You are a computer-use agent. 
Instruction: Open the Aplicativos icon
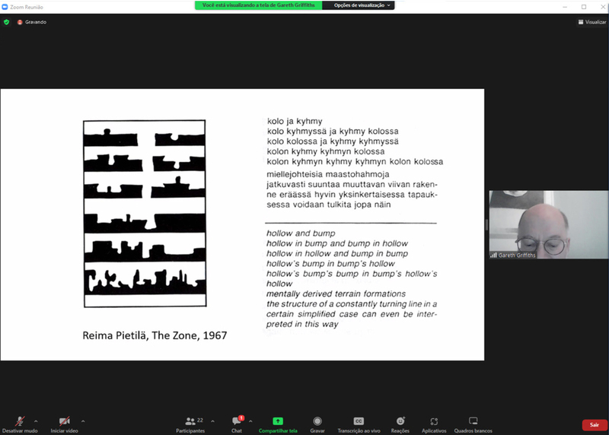click(434, 421)
